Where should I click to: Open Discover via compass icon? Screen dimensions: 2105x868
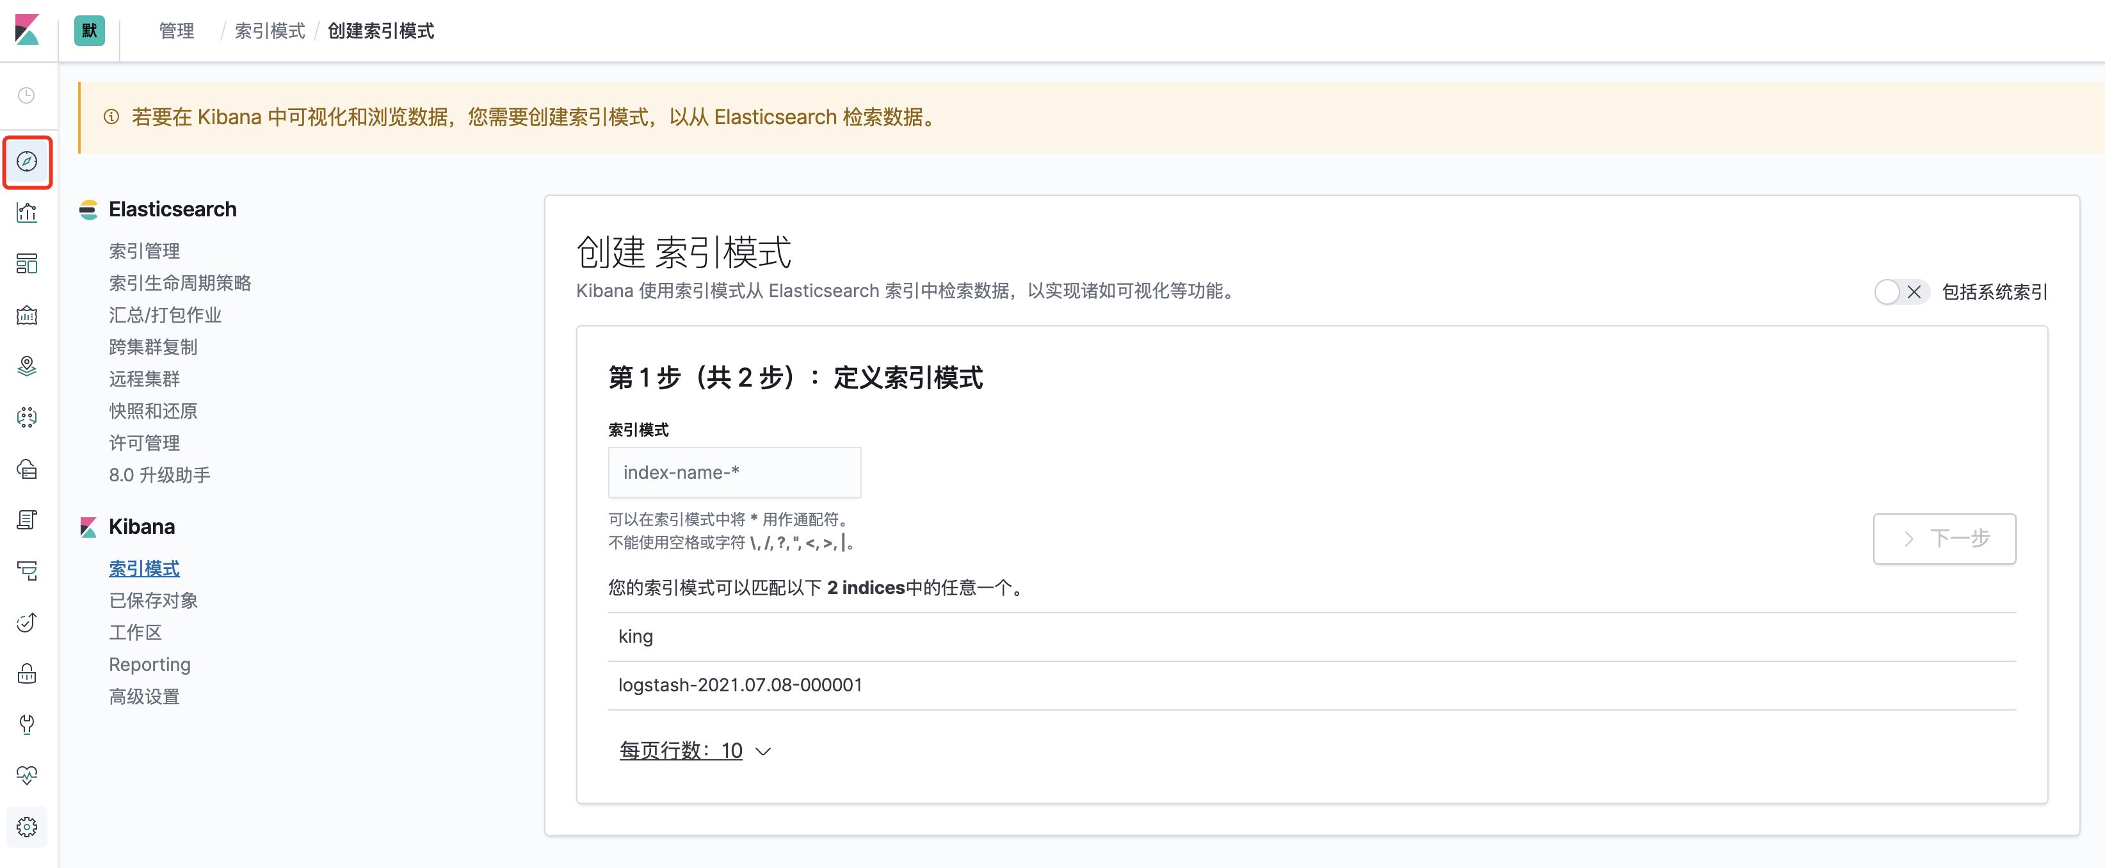click(x=27, y=162)
